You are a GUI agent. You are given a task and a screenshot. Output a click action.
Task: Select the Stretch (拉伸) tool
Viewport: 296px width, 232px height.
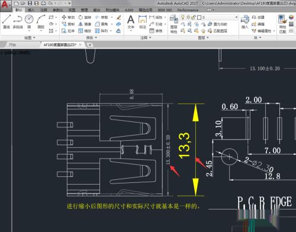click(68, 31)
